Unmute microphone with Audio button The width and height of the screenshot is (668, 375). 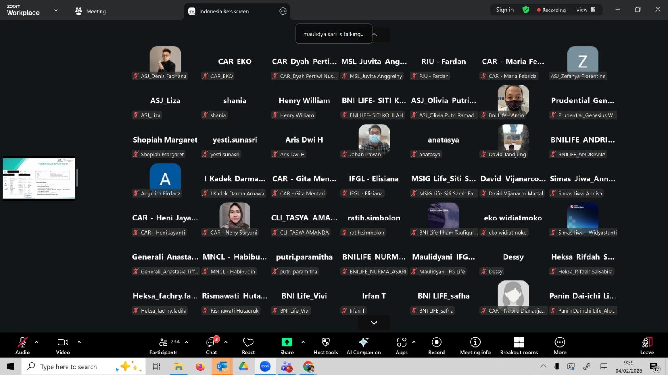click(x=23, y=346)
